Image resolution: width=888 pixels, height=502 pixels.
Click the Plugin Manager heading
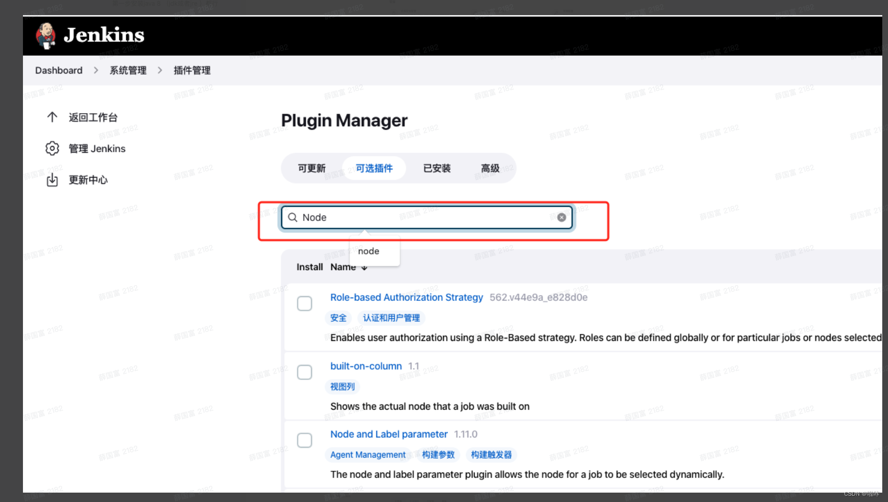click(x=344, y=120)
